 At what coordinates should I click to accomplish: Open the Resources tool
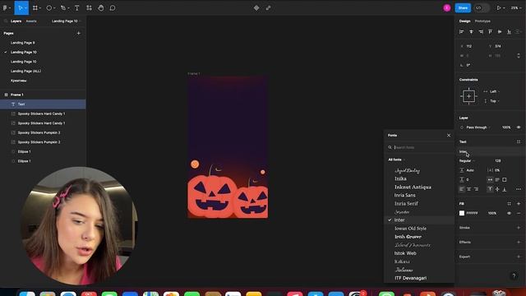[89, 7]
